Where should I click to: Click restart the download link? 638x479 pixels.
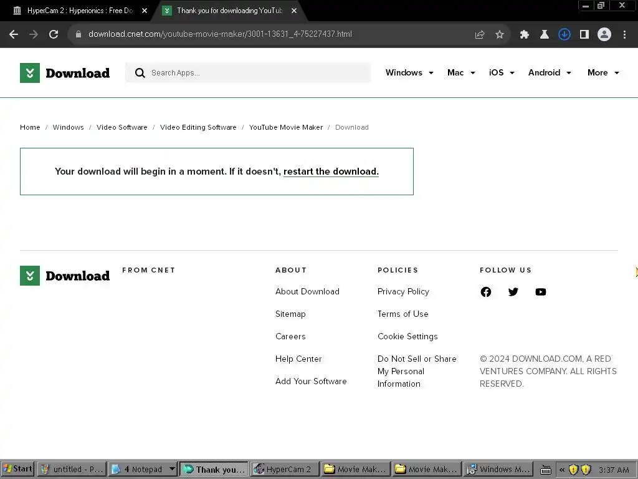(331, 172)
